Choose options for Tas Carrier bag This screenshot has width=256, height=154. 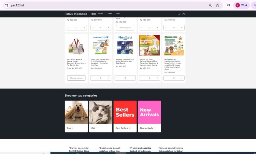coord(76,78)
